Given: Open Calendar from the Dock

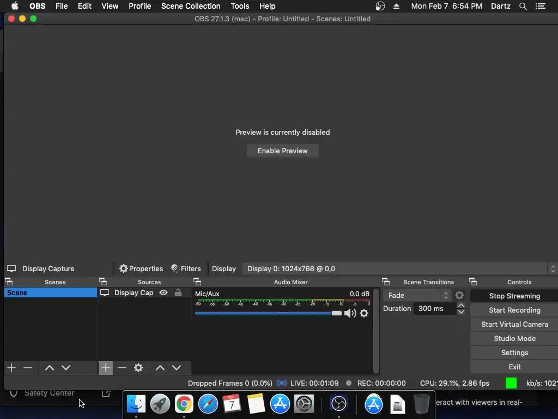Looking at the screenshot, I should [232, 404].
